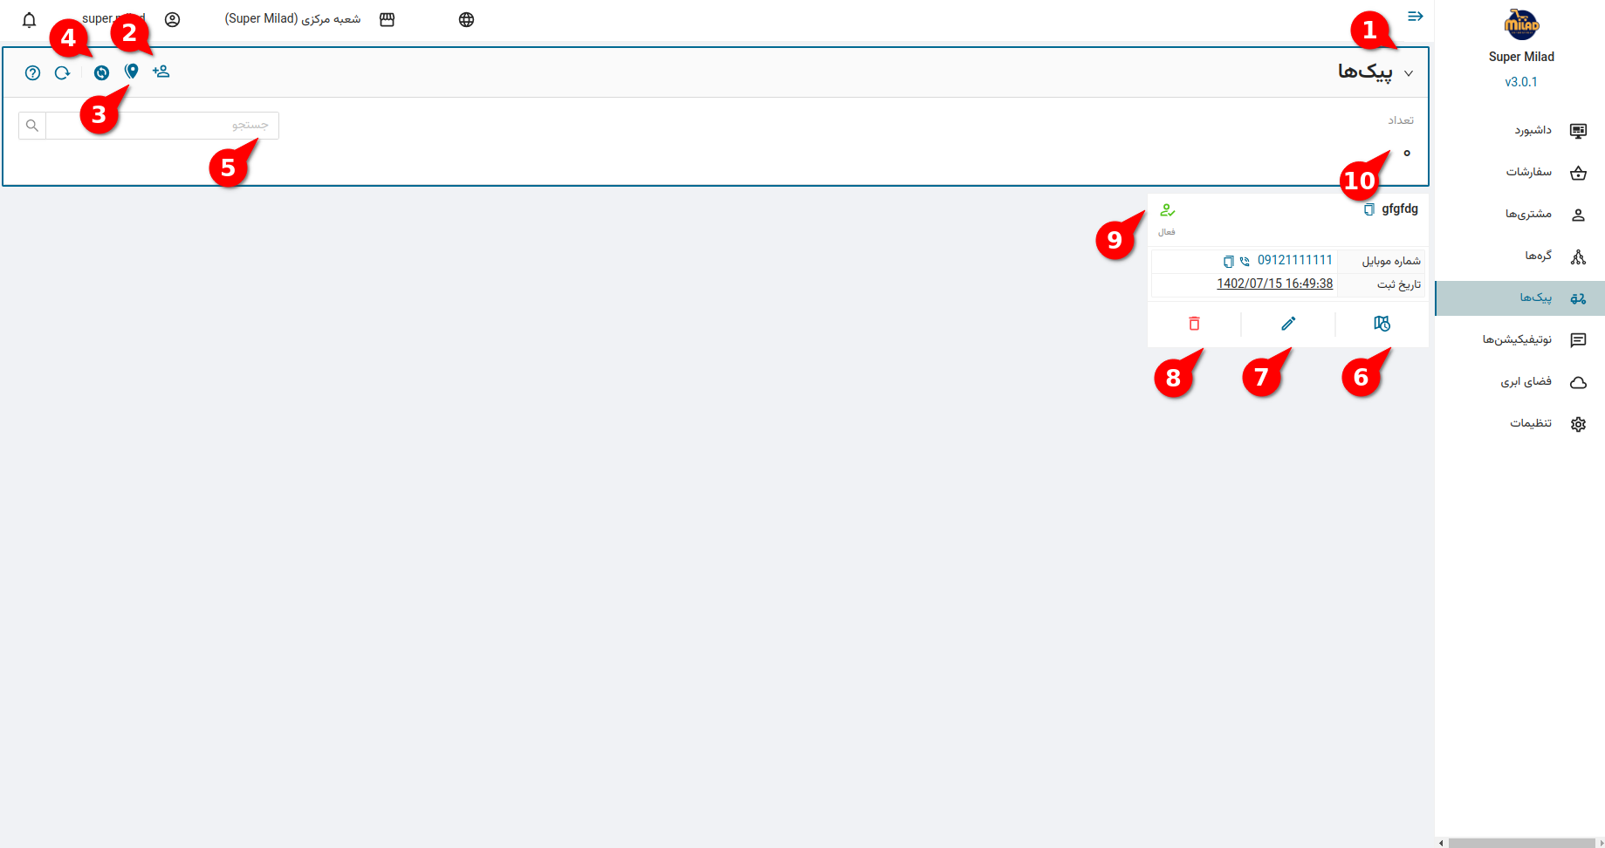Screen dimensions: 1605x848
Task: Open the branch selector شعبه مرکزی (Super Milad)
Action: coord(310,19)
